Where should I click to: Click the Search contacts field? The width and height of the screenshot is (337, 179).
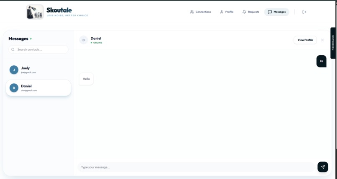[38, 49]
